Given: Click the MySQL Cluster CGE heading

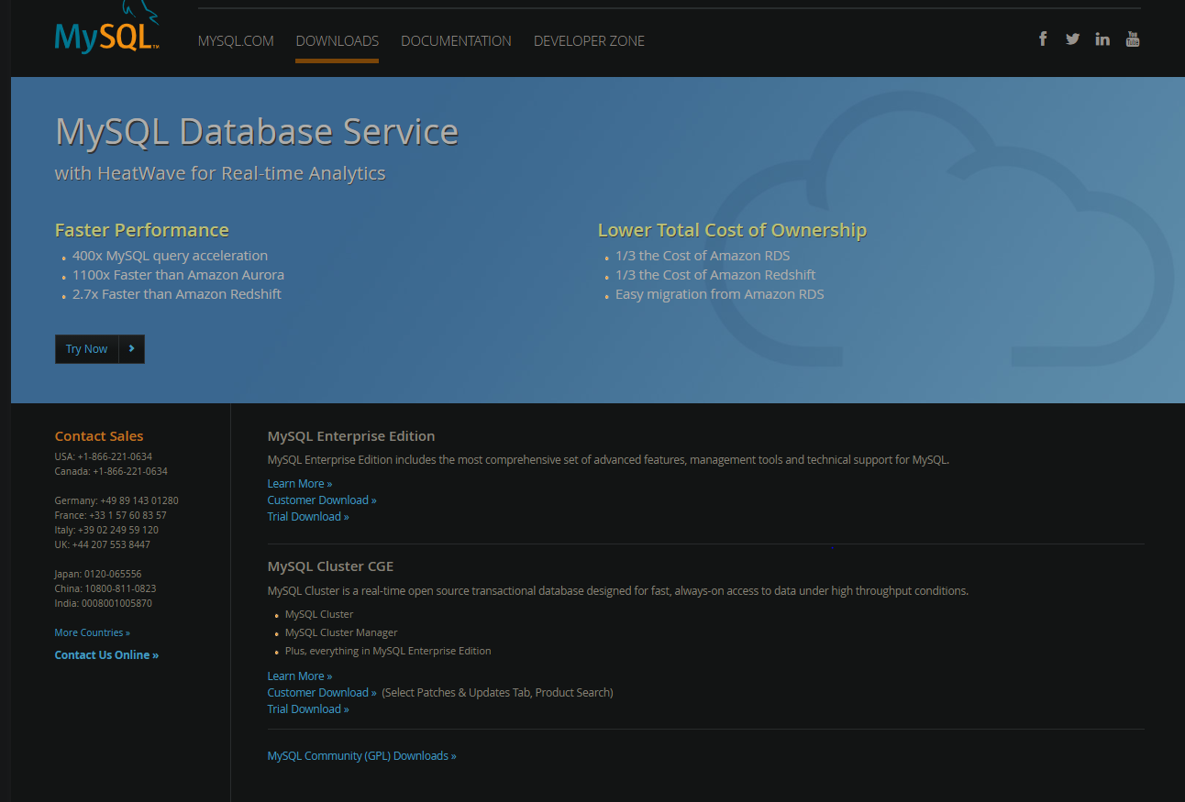Looking at the screenshot, I should 330,566.
